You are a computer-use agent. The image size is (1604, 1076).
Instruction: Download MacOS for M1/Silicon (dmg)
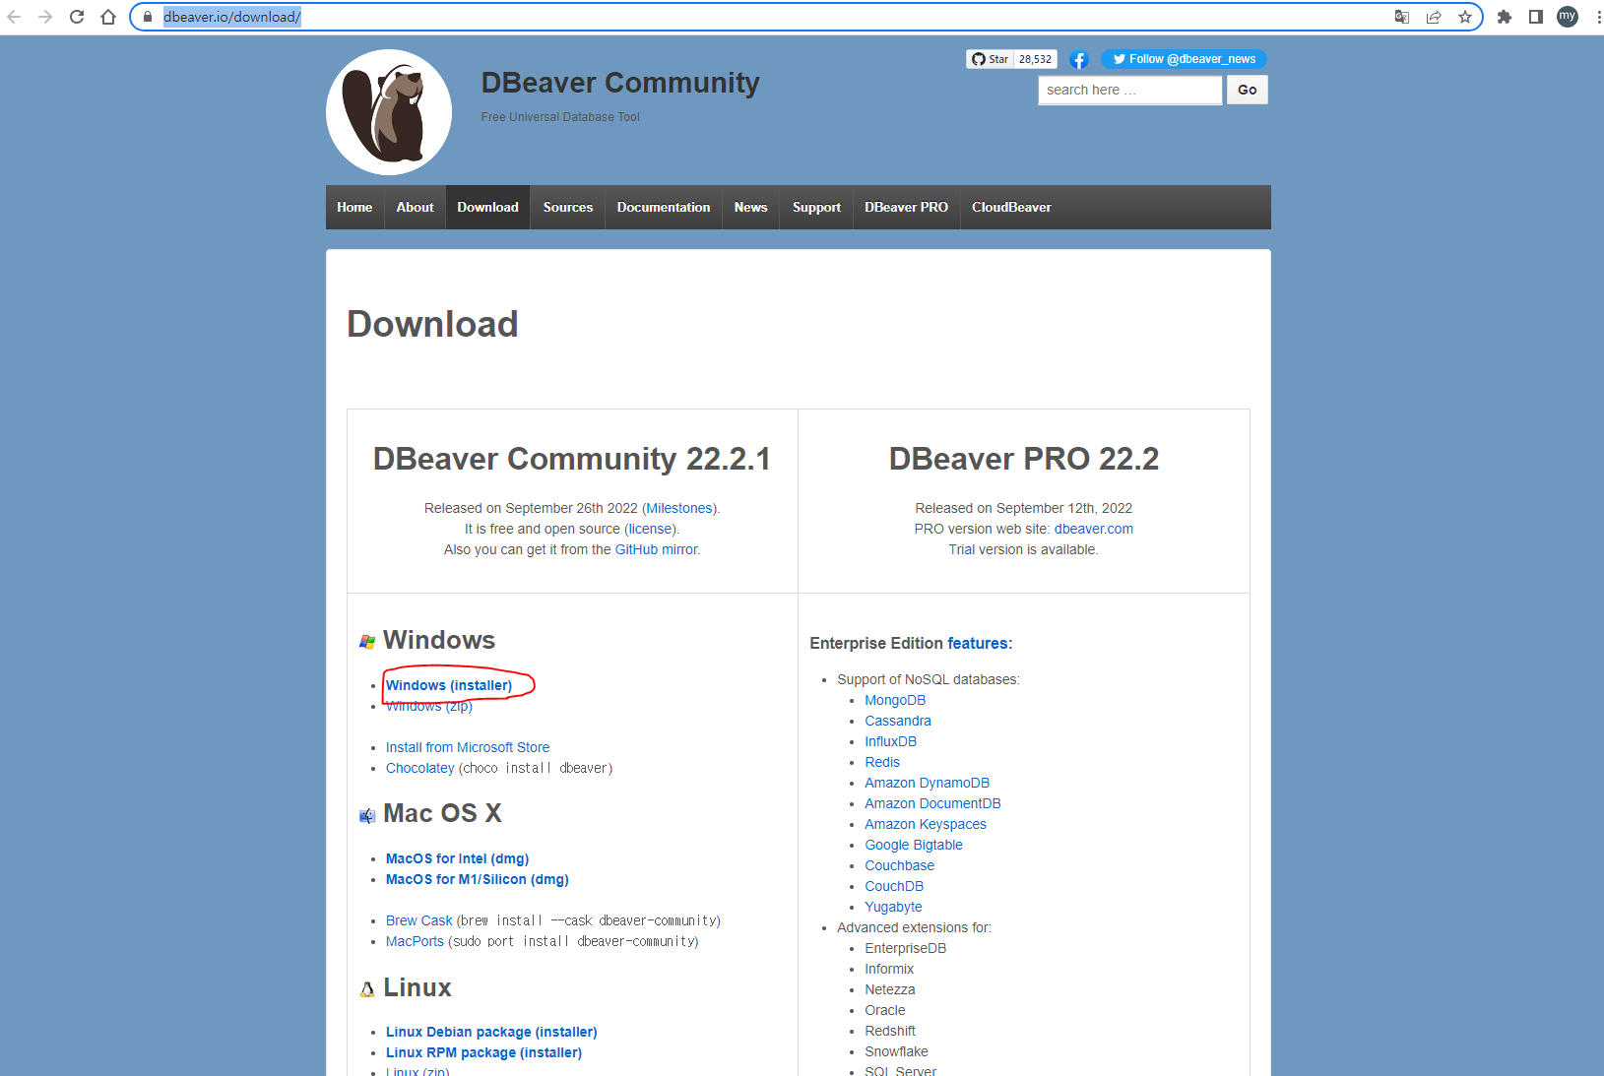(478, 879)
